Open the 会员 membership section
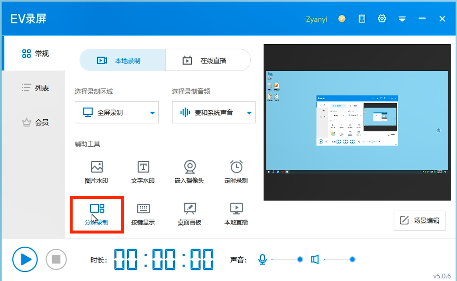 point(35,122)
